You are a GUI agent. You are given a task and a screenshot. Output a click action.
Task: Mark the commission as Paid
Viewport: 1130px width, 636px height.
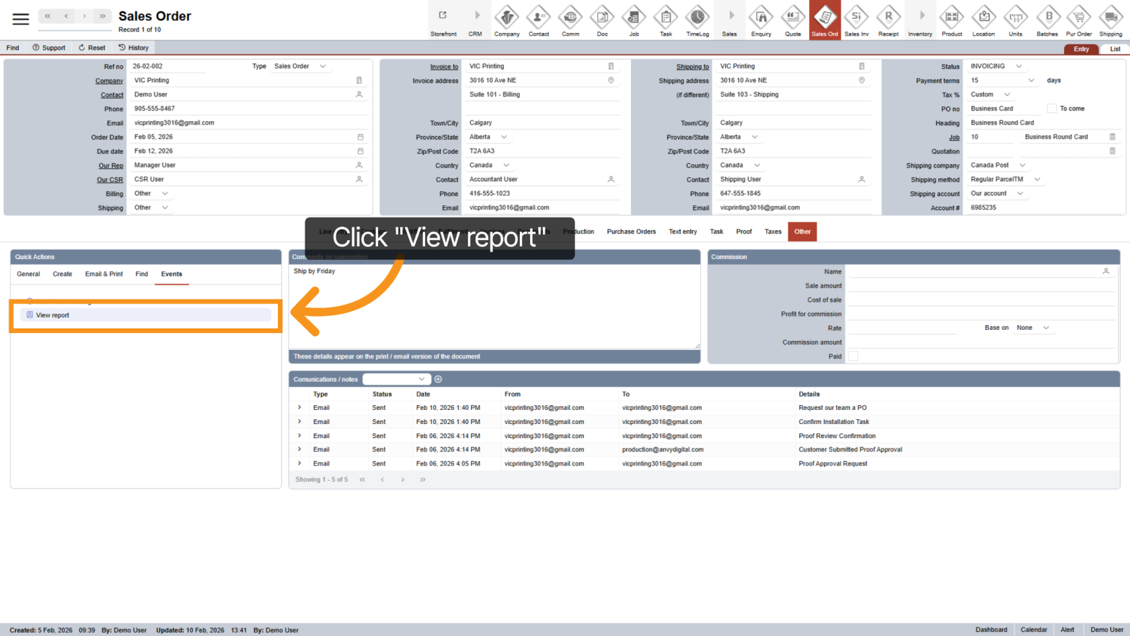[853, 356]
